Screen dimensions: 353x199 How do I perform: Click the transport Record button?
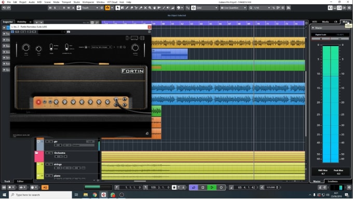[221, 187]
